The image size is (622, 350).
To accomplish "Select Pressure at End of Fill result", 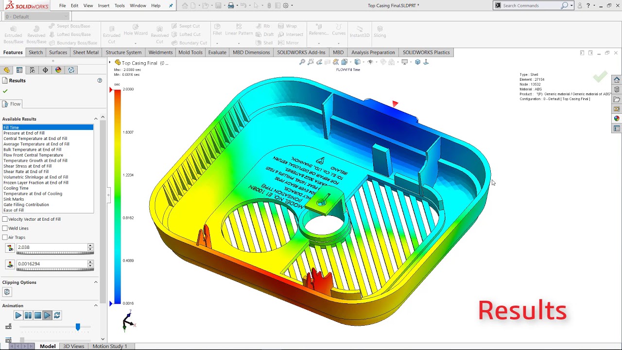I will point(24,133).
